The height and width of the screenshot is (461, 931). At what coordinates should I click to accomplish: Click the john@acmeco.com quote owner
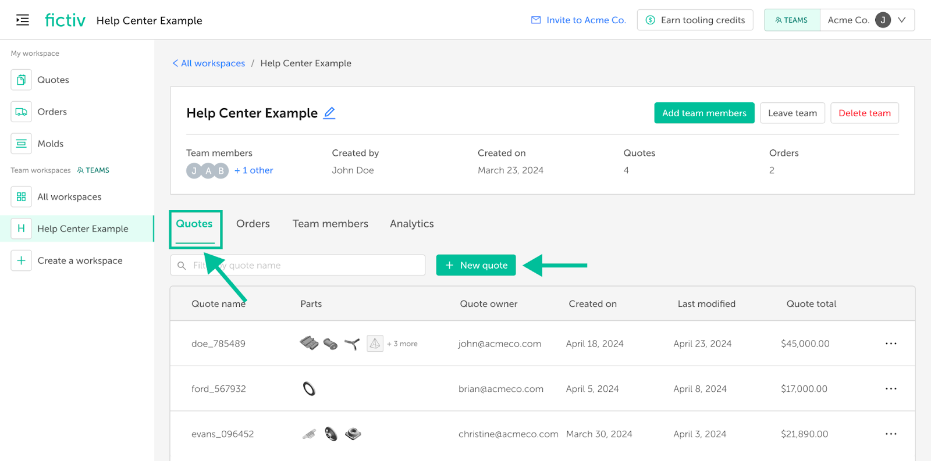coord(500,344)
